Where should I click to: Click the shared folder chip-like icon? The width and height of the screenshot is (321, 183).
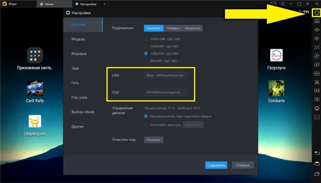click(317, 108)
